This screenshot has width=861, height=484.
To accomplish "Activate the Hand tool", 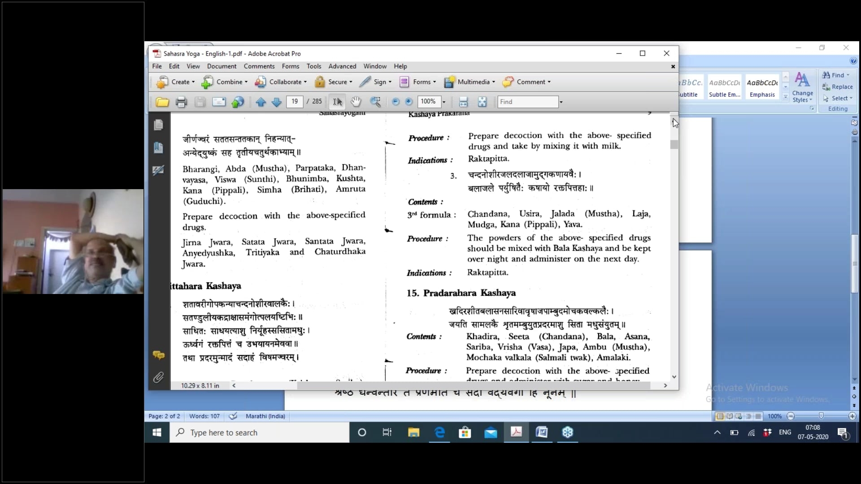I will 356,102.
